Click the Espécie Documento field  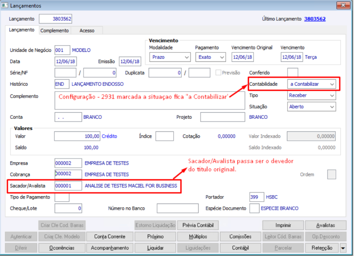coord(254,208)
